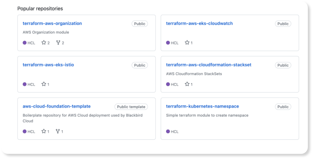The height and width of the screenshot is (159, 313).
Task: Click fork icon on aws-cloud-foundation-template card
Action: 58,131
